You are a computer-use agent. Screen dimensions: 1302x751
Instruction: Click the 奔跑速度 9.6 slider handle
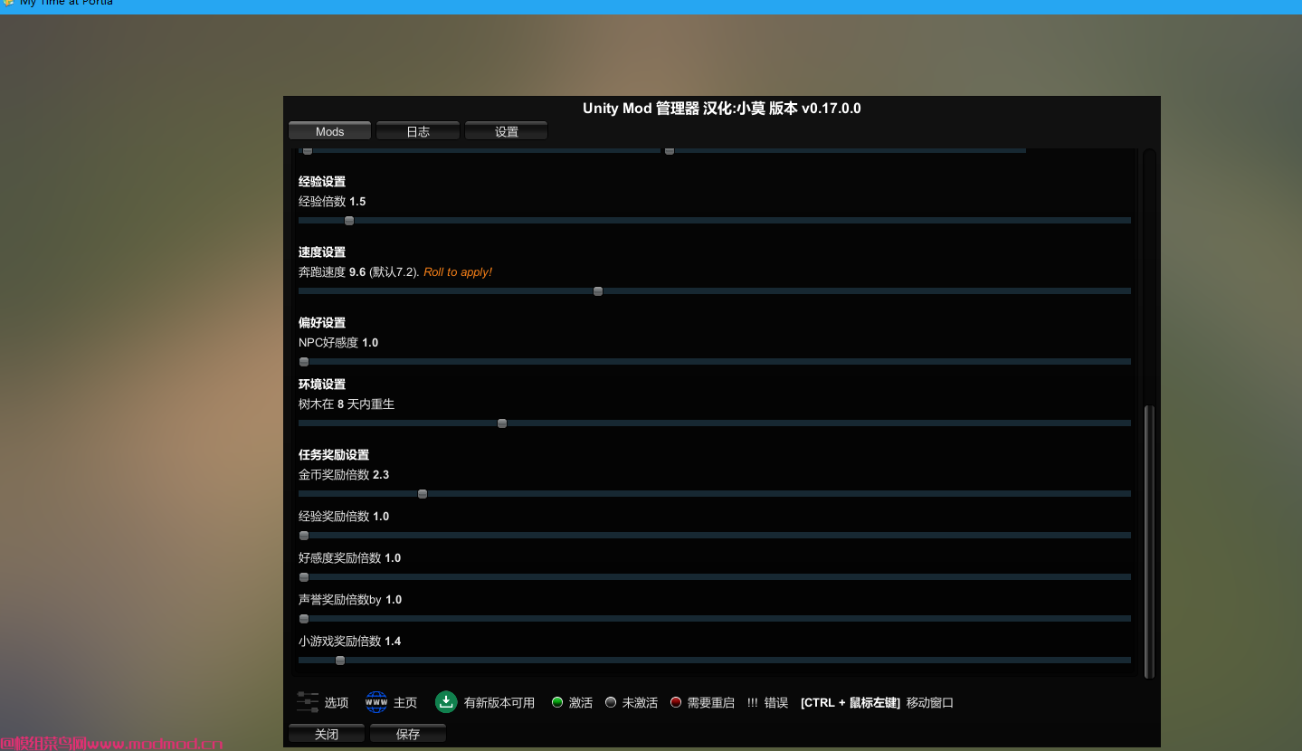tap(597, 290)
